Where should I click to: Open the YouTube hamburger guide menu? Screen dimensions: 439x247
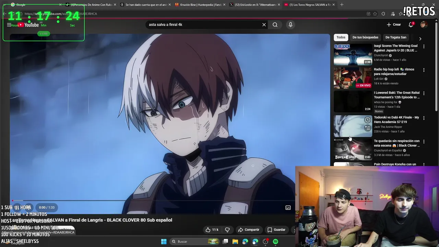[x=9, y=25]
